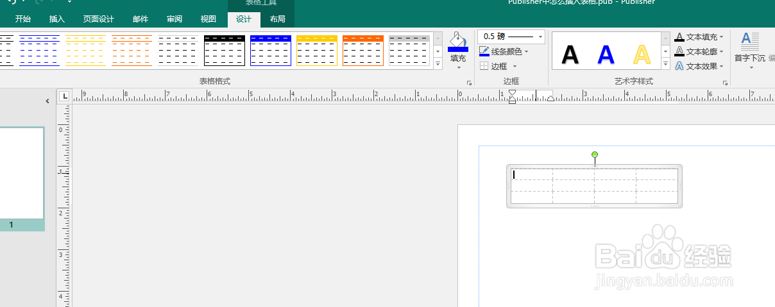Switch to the 布局 table tools tab
The width and height of the screenshot is (775, 307).
point(277,19)
